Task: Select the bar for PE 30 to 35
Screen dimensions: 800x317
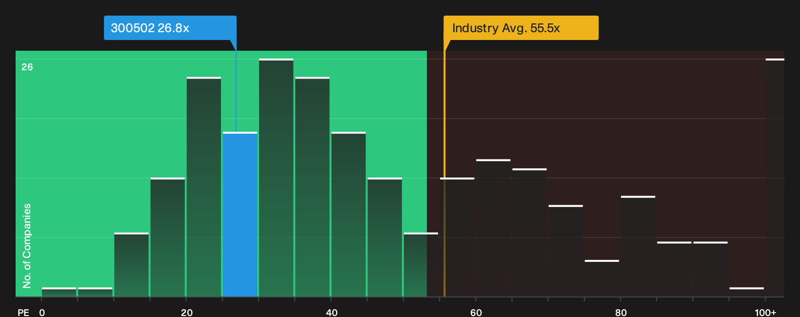Action: click(276, 178)
